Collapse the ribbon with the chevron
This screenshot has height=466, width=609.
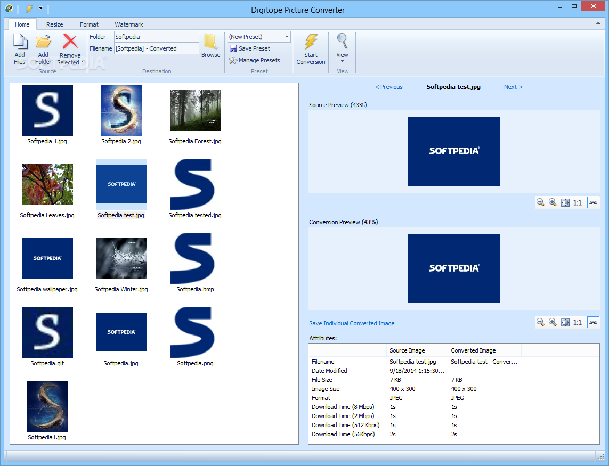[x=598, y=23]
